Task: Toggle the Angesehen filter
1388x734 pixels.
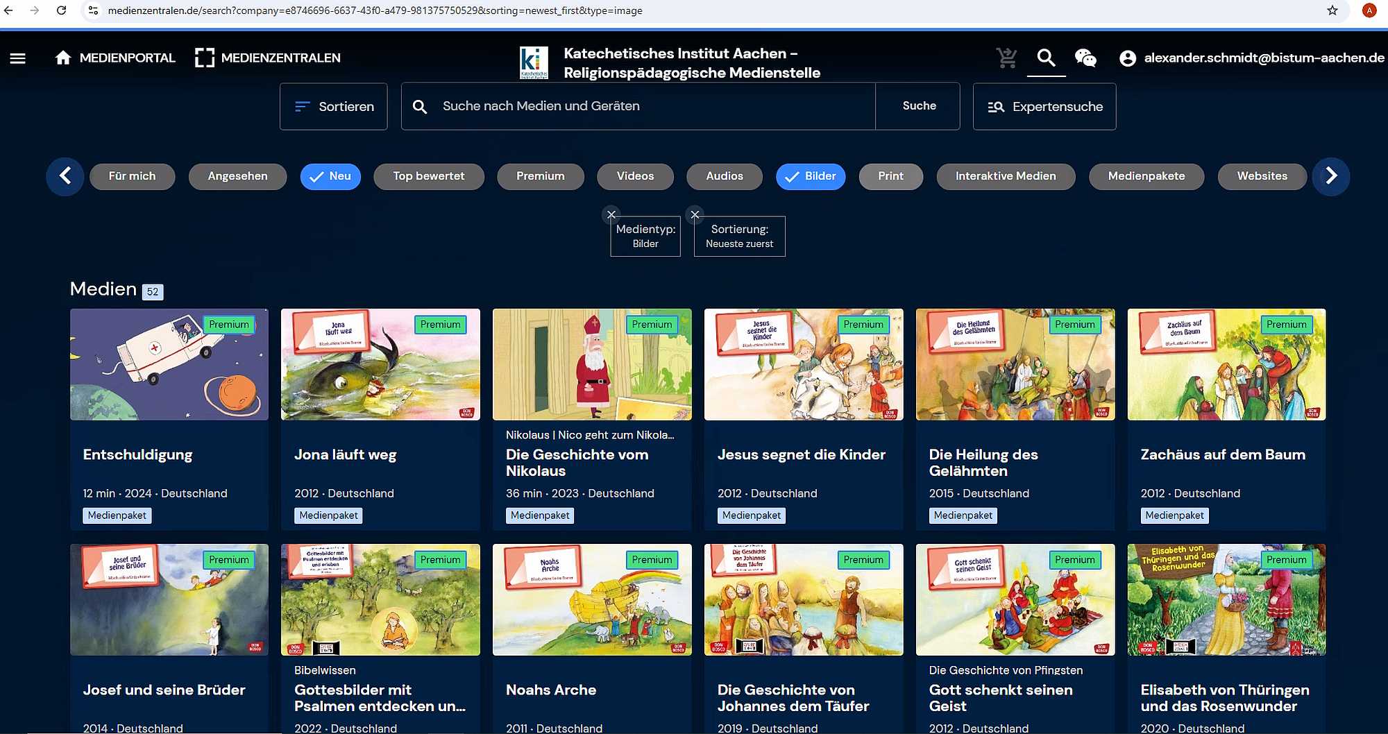Action: pyautogui.click(x=237, y=176)
